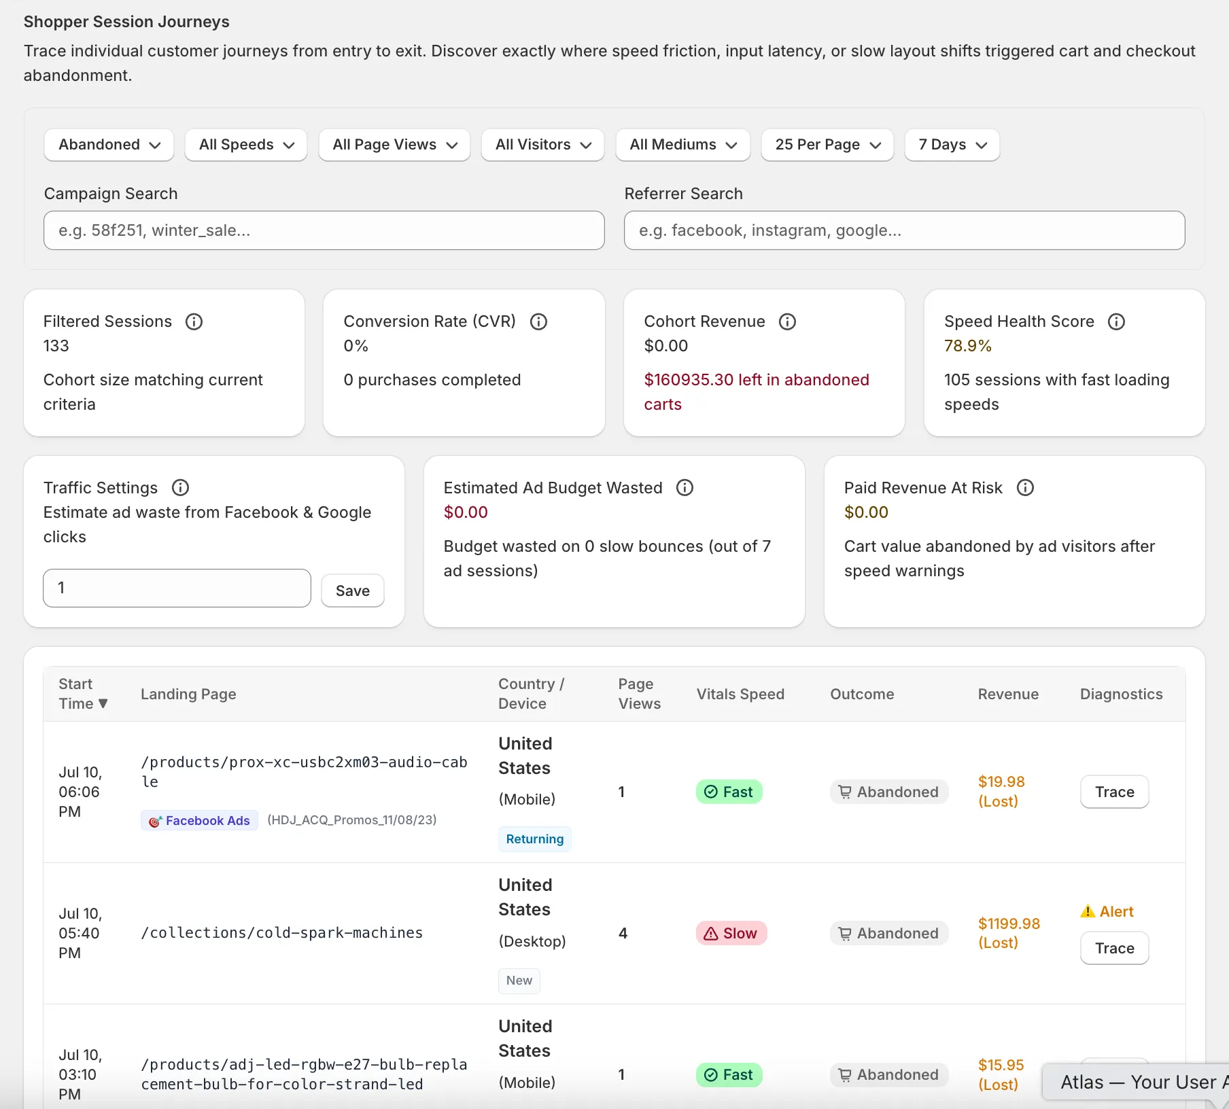The height and width of the screenshot is (1109, 1229).
Task: Click the Alert warning icon in Diagnostics
Action: 1088,911
